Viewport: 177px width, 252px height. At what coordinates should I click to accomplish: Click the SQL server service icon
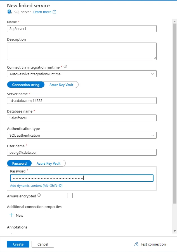pyautogui.click(x=9, y=12)
